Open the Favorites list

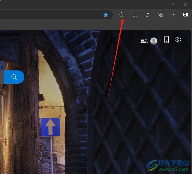point(148,15)
